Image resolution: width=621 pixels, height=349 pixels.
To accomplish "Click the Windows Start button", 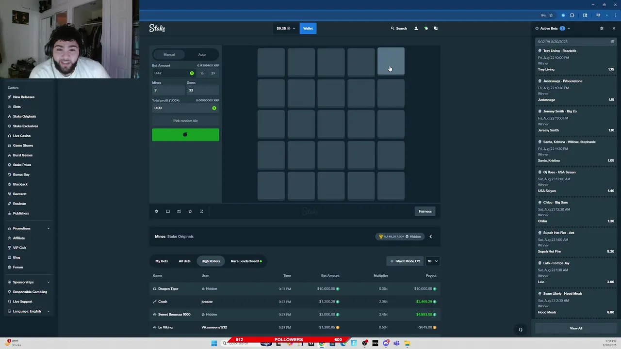I will click(x=214, y=343).
